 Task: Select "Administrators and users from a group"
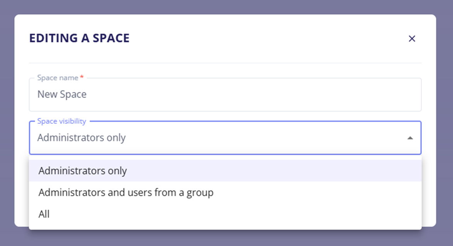(126, 192)
